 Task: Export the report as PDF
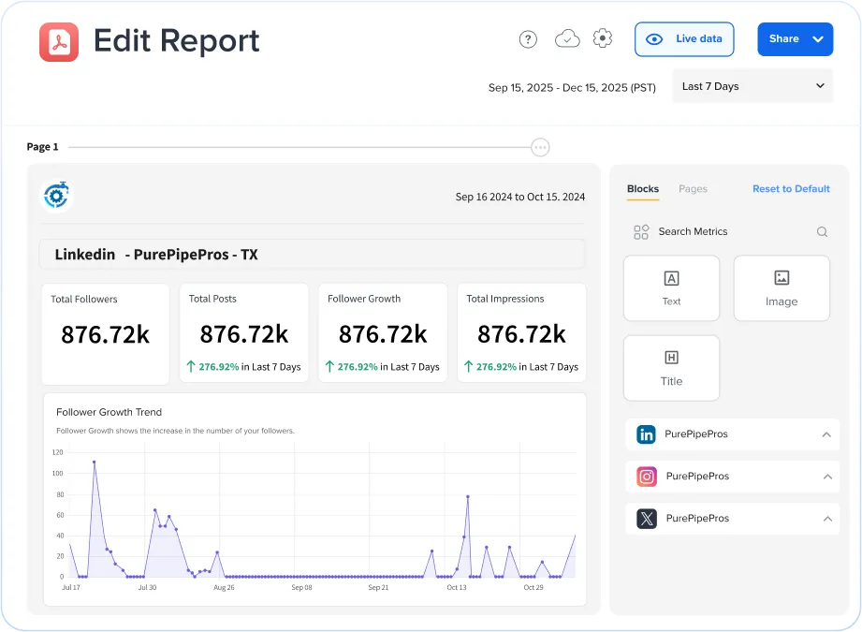[x=59, y=41]
